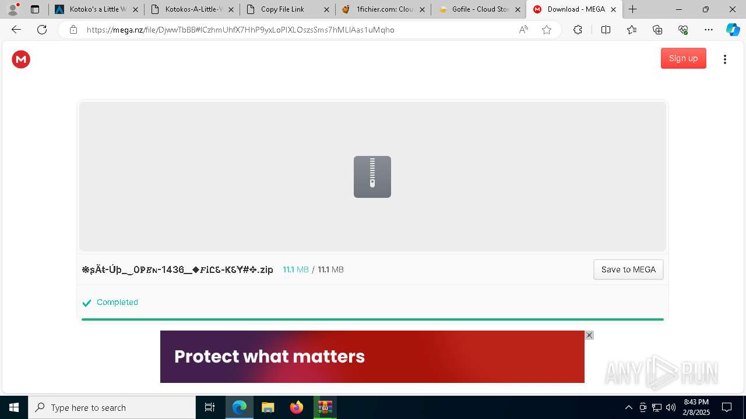The height and width of the screenshot is (419, 746).
Task: Click the Sign up button
Action: point(683,58)
